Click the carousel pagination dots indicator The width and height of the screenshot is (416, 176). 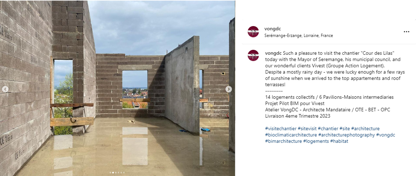[x=117, y=172]
